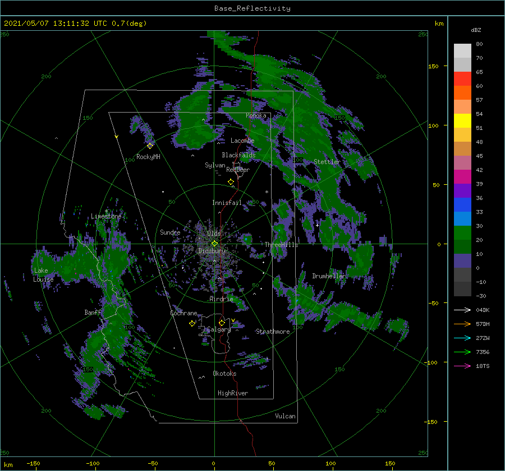Click the RockyMH label
The width and height of the screenshot is (505, 471).
[x=148, y=157]
